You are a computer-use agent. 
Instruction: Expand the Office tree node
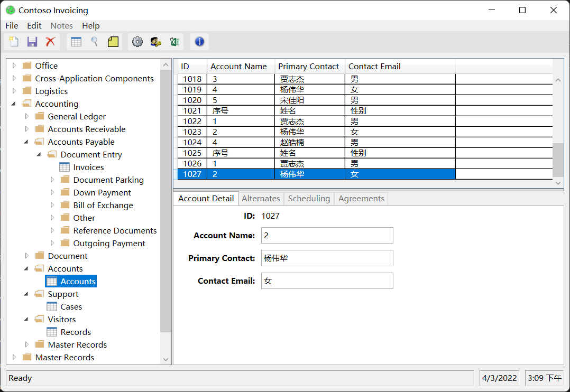13,66
